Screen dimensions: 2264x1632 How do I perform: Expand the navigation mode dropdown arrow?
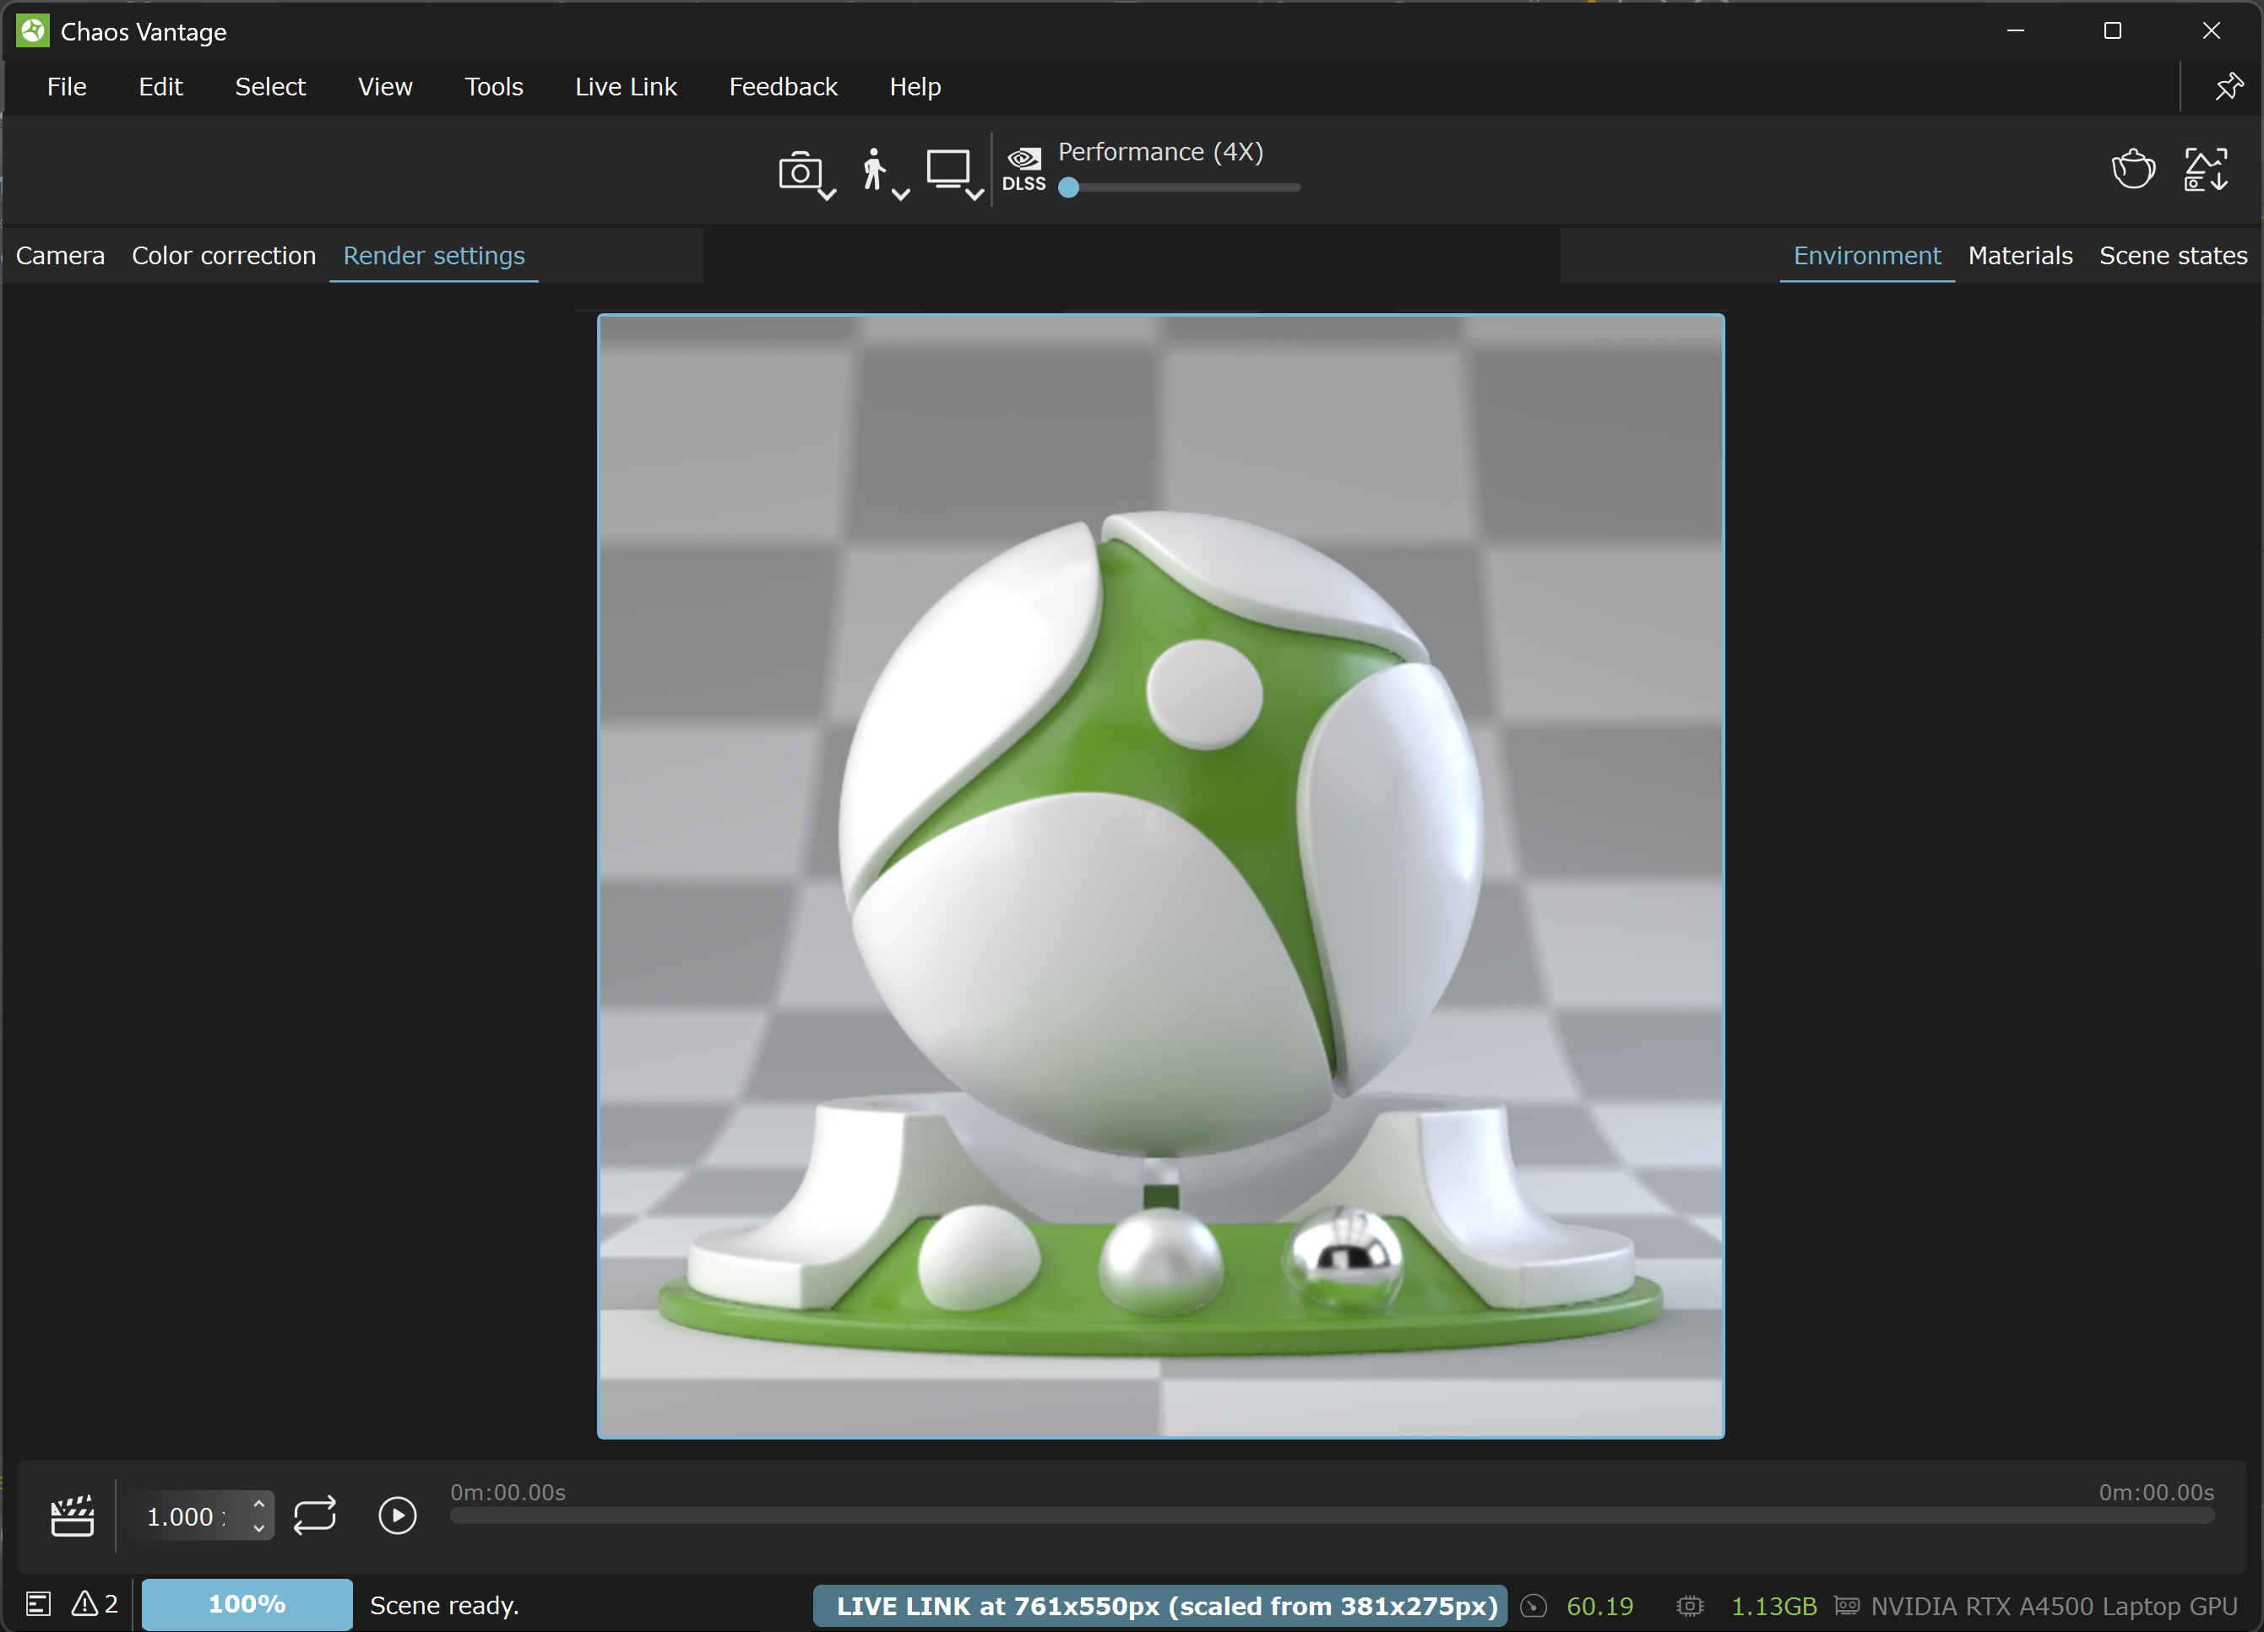tap(900, 195)
